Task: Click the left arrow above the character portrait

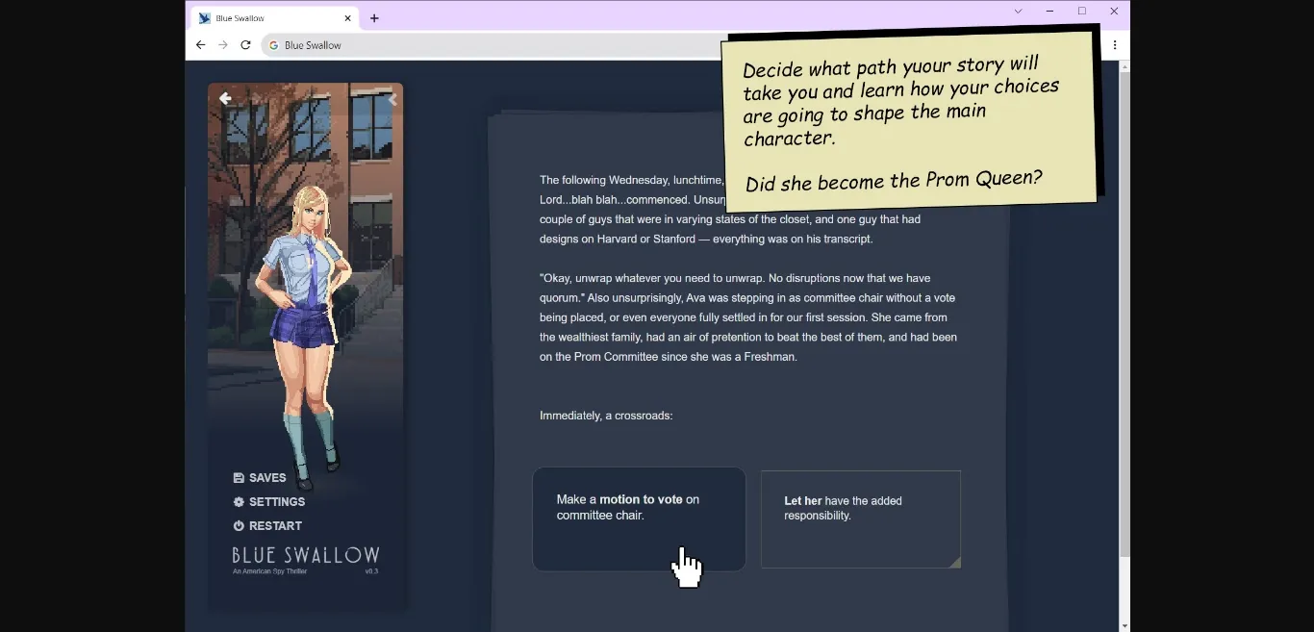Action: pos(225,98)
